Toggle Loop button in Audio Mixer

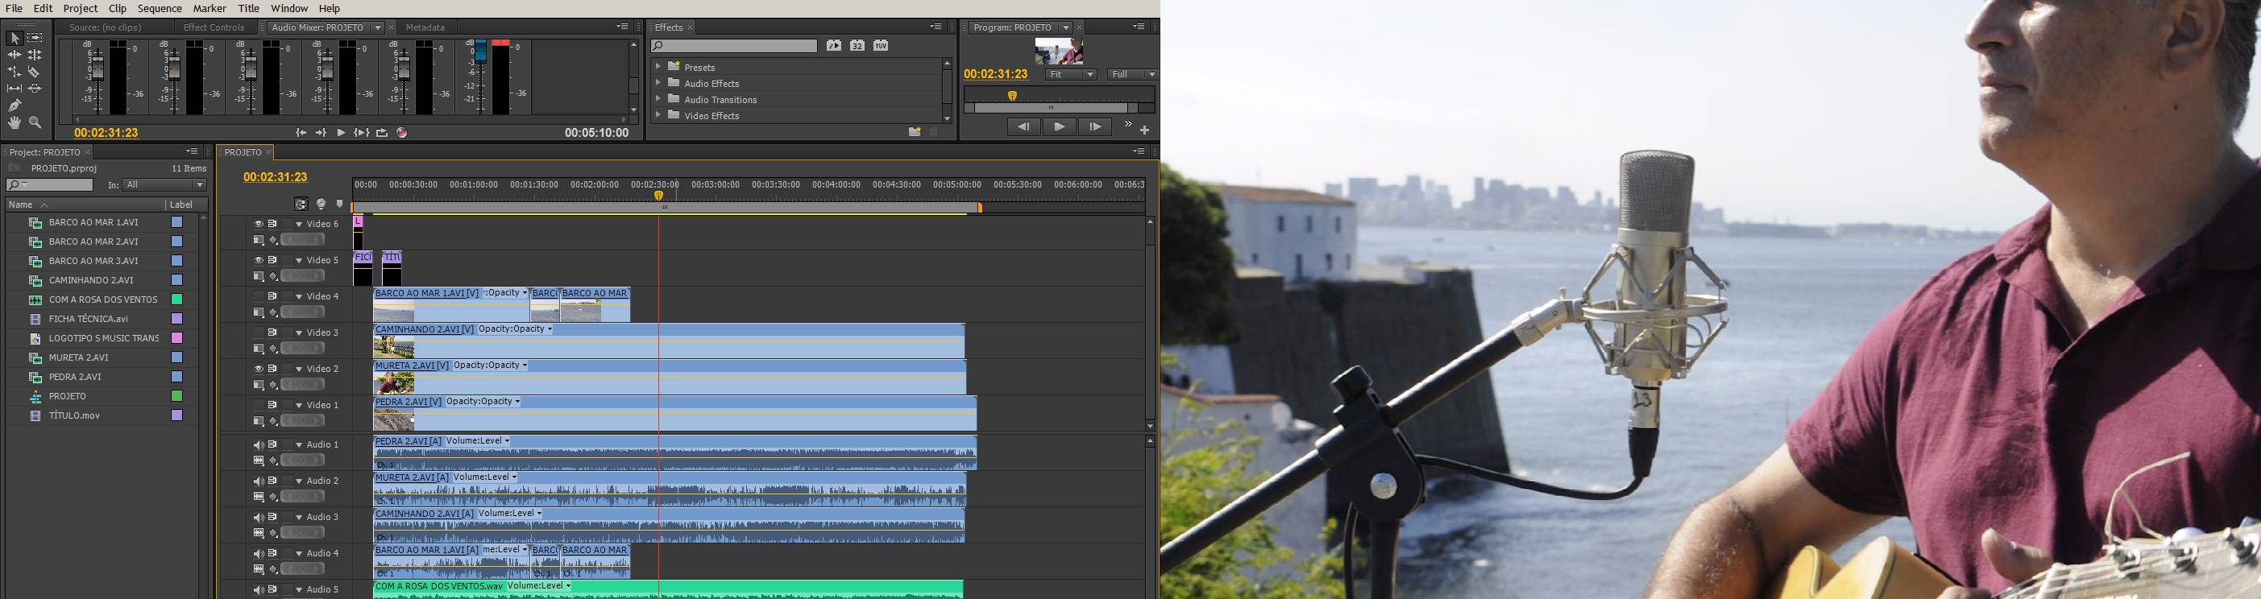tap(382, 134)
